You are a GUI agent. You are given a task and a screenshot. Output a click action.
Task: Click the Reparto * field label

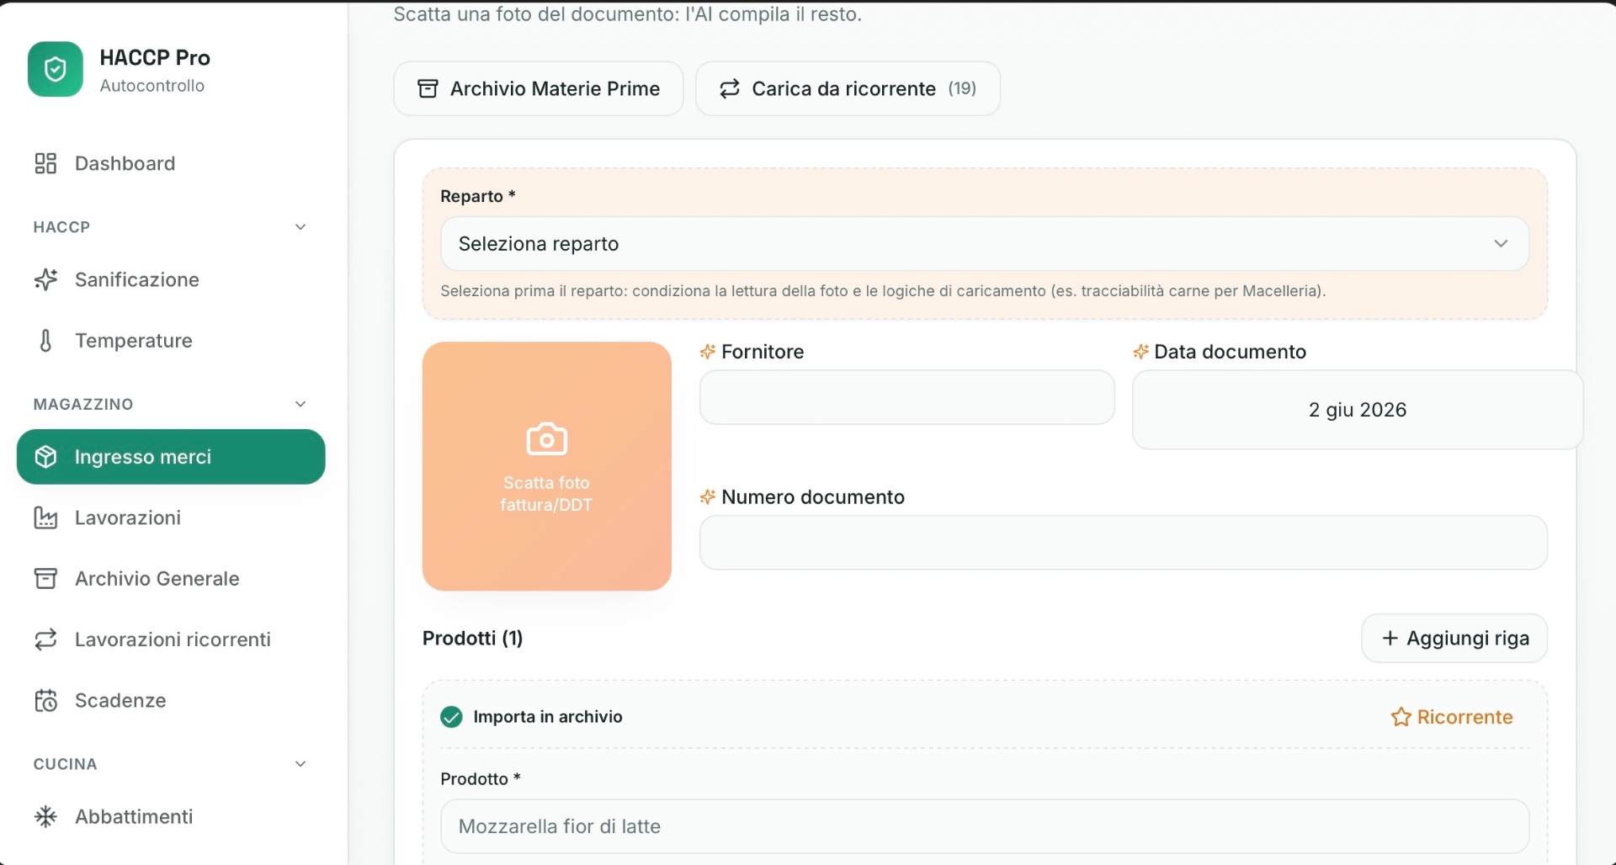pos(478,196)
